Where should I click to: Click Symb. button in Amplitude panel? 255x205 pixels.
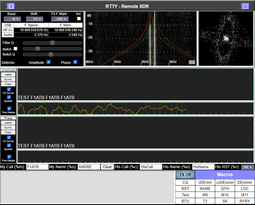8,79
